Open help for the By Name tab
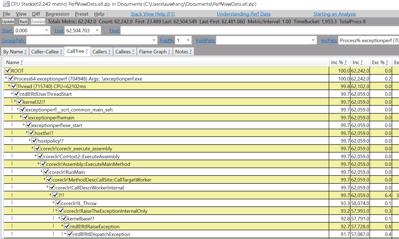Viewport: 399px width, 239px height. tap(25, 51)
